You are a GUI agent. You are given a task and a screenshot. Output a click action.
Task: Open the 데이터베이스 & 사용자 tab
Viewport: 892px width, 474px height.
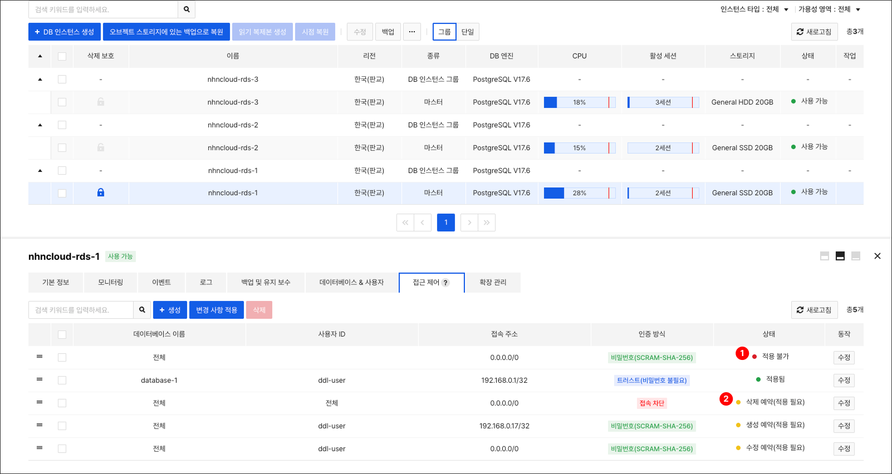coord(352,283)
